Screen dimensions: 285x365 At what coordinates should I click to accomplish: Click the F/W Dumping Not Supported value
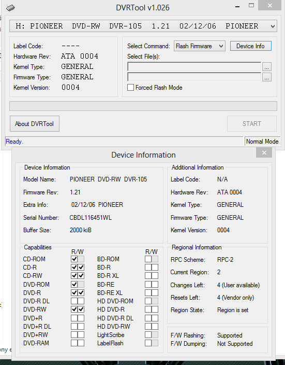click(x=235, y=344)
